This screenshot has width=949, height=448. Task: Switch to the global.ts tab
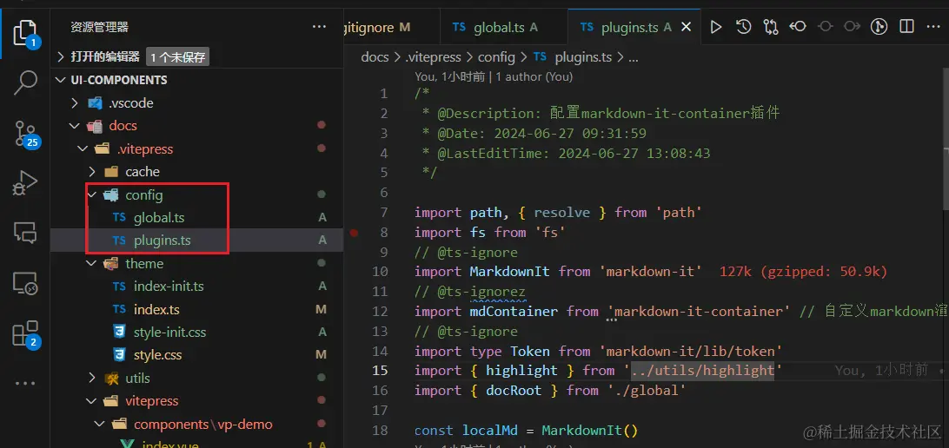click(503, 27)
